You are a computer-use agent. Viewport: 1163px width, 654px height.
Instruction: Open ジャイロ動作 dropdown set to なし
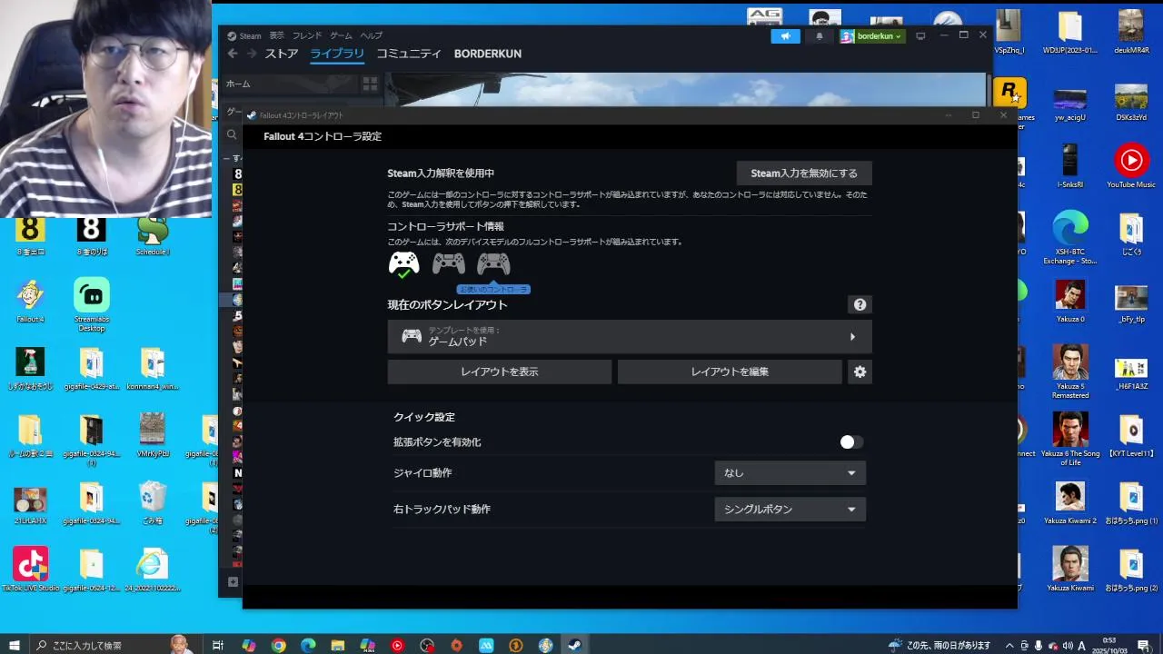coord(790,473)
